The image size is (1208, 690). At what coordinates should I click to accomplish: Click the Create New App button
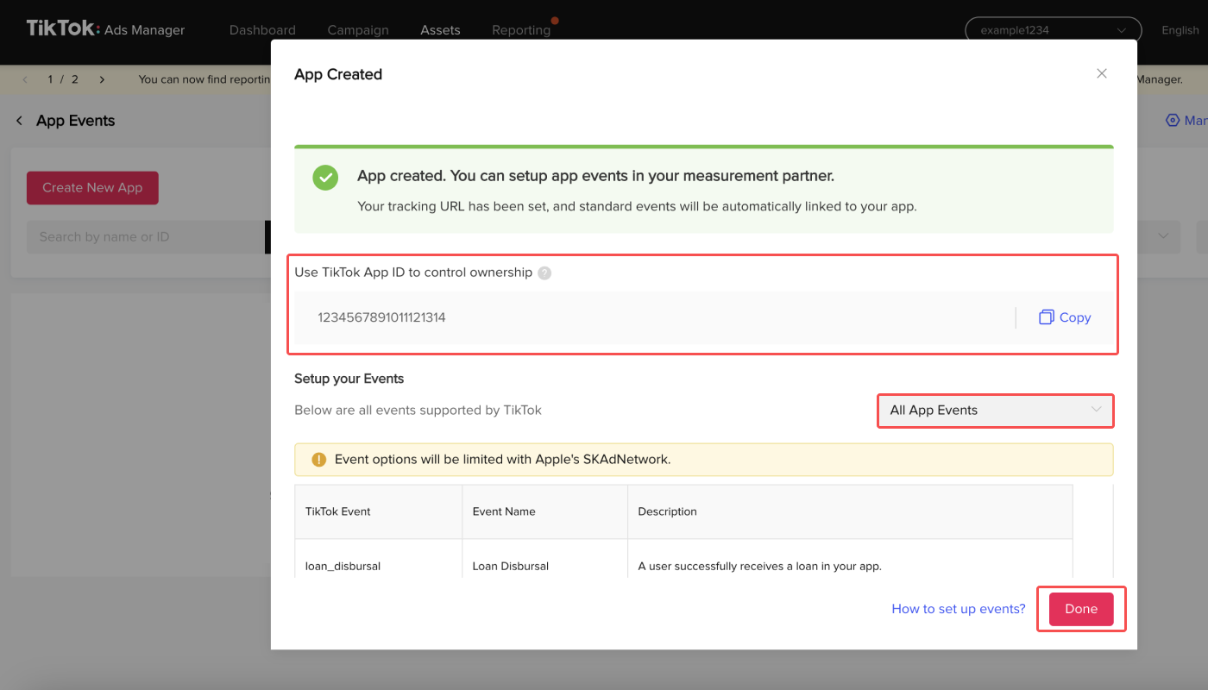tap(92, 187)
